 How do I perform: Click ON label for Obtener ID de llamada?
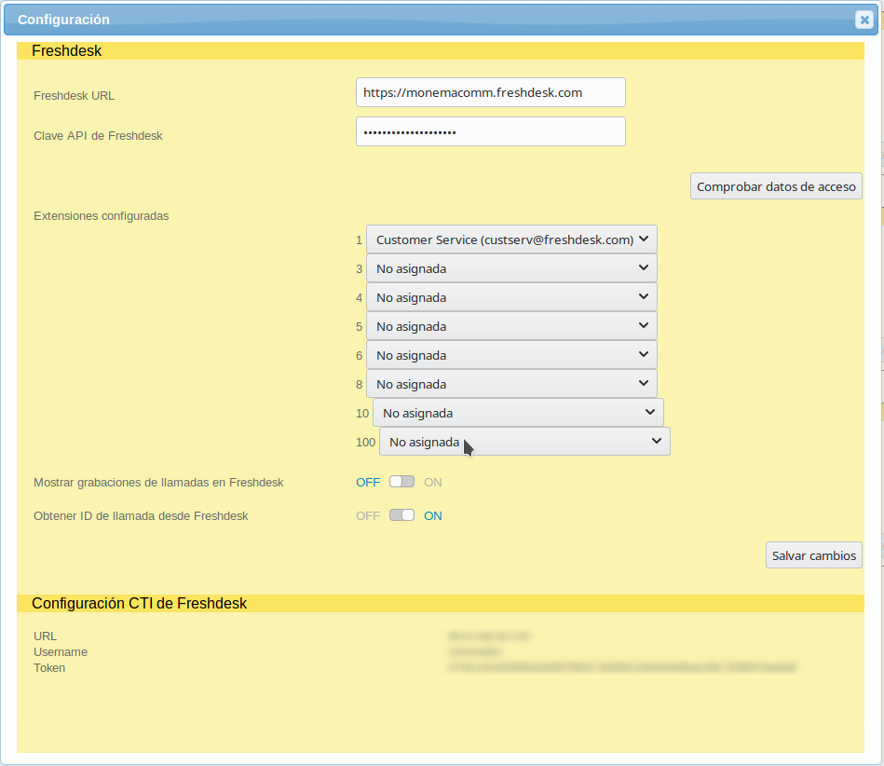click(x=432, y=515)
